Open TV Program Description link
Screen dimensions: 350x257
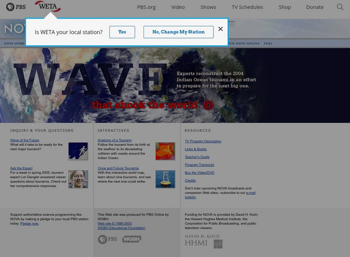tap(203, 141)
